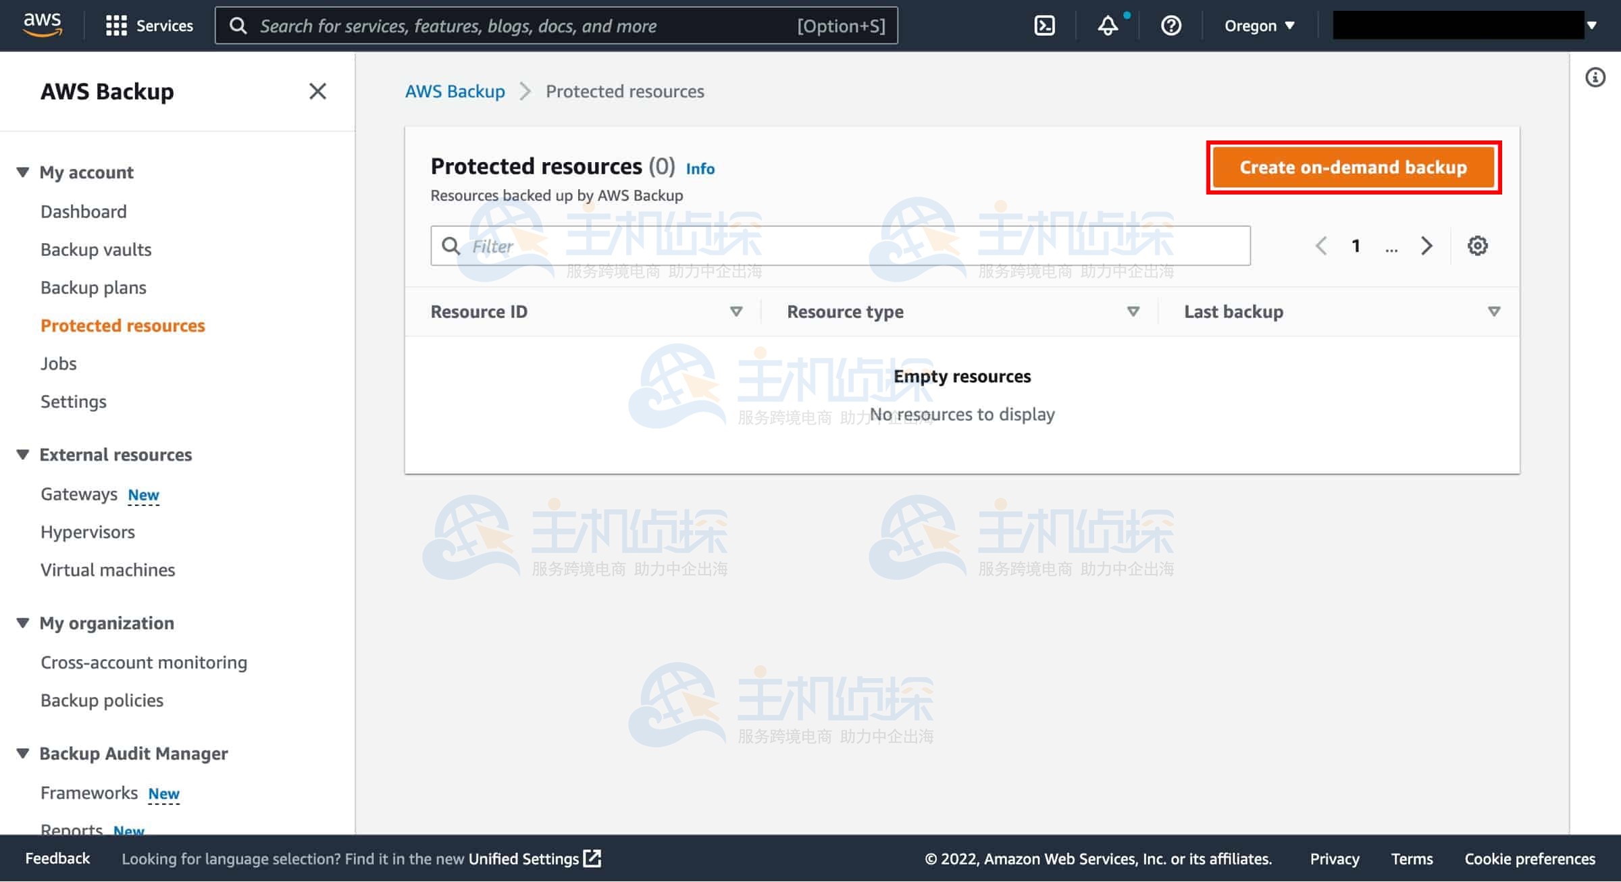Select Protected resources in the sidebar
This screenshot has width=1621, height=882.
[x=123, y=326]
